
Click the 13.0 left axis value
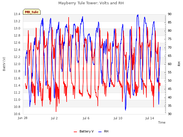click(17, 29)
